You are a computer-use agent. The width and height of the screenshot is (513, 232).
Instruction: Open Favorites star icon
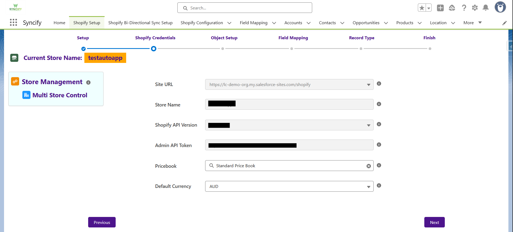[422, 8]
